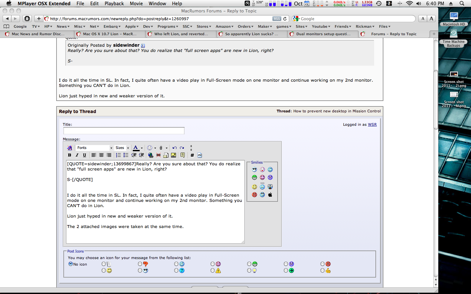The height and width of the screenshot is (294, 471).
Task: Select the red angry face post icon radio
Action: [323, 264]
